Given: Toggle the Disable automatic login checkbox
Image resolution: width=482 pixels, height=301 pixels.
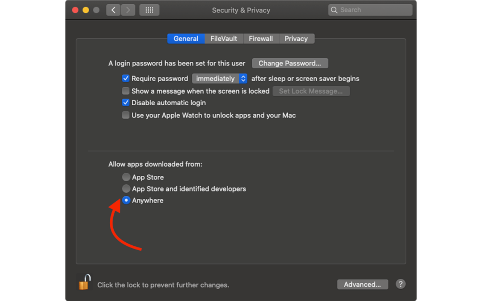Looking at the screenshot, I should 126,103.
